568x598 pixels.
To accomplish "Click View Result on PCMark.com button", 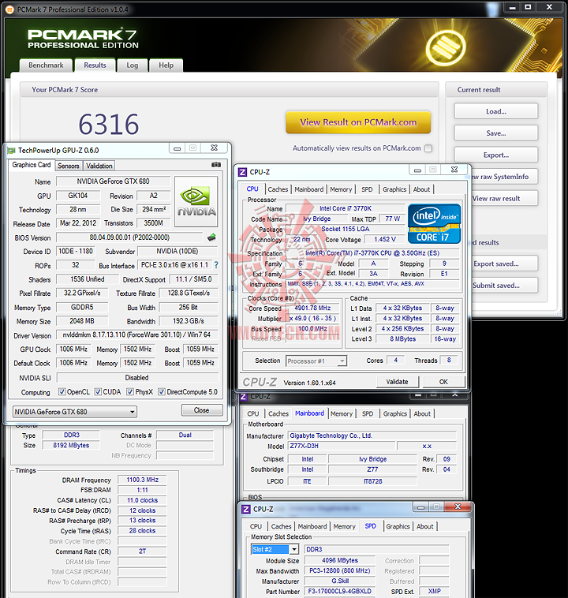I will tap(358, 122).
